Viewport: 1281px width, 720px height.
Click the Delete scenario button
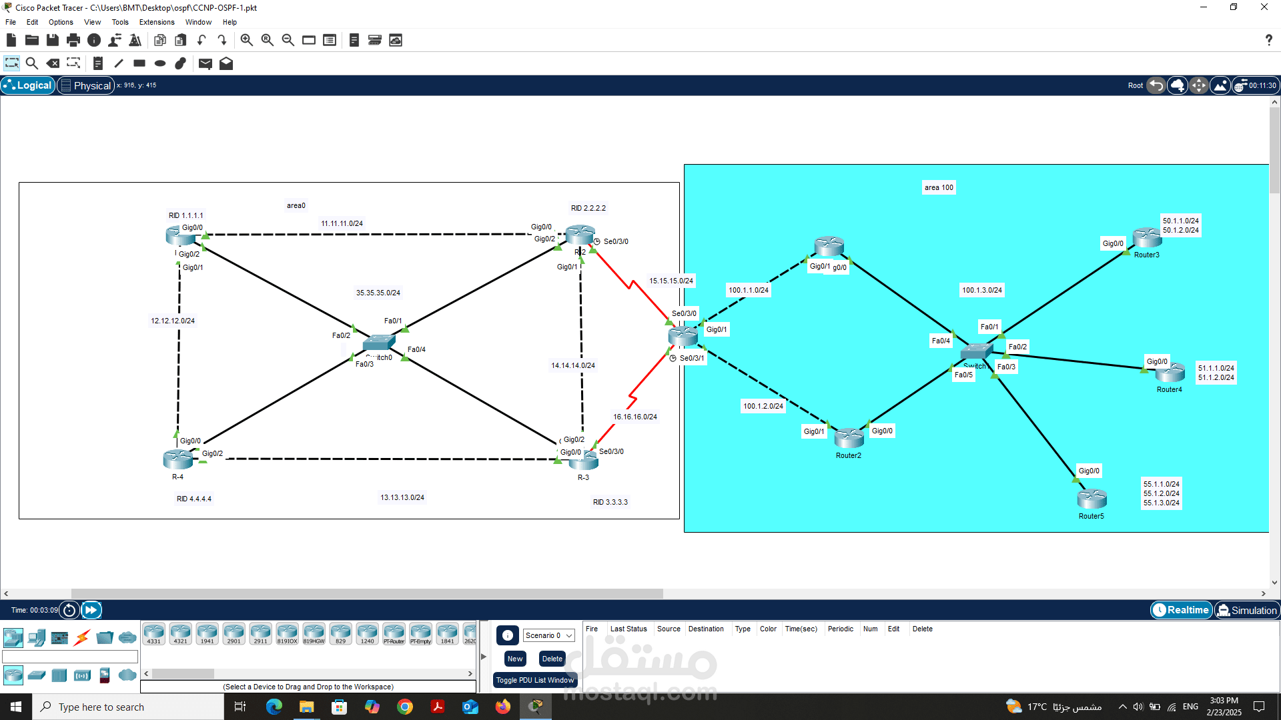click(552, 659)
